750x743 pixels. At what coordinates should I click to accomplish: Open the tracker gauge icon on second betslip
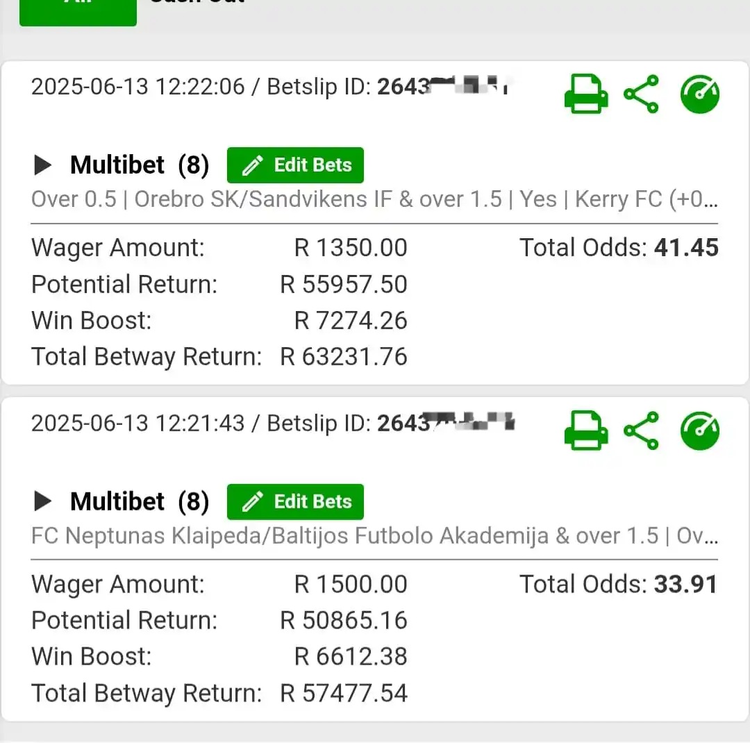tap(700, 431)
